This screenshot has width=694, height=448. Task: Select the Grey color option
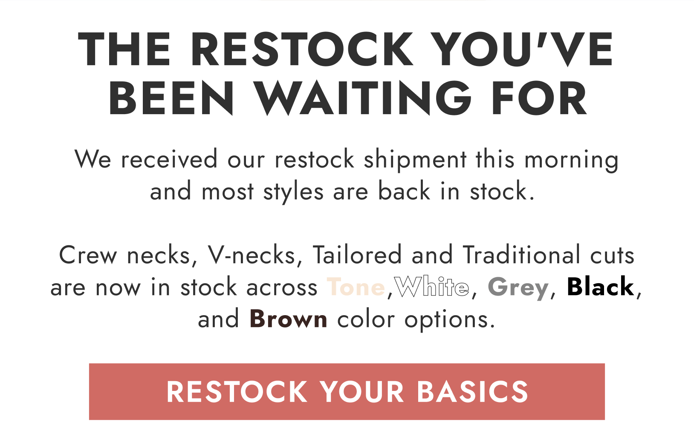pos(518,287)
